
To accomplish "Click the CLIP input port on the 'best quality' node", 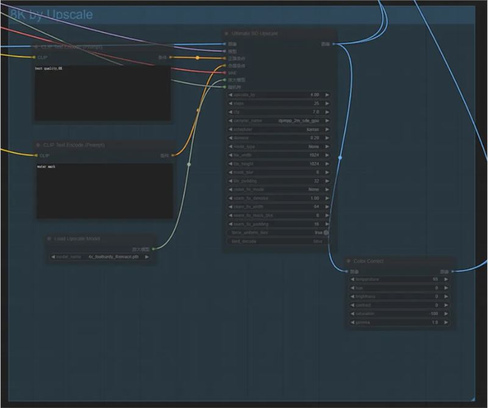I will pos(34,57).
